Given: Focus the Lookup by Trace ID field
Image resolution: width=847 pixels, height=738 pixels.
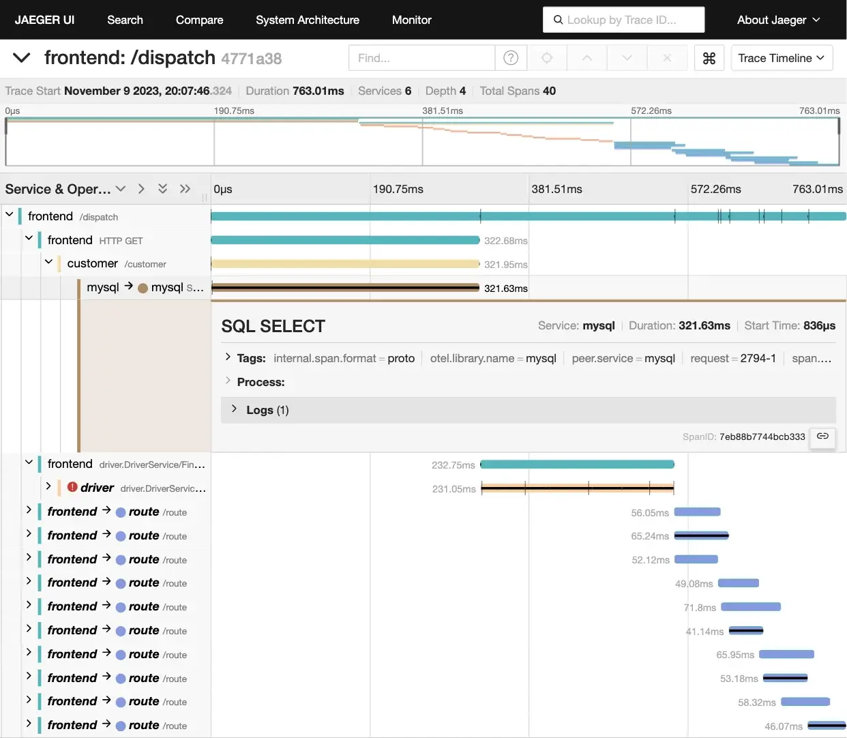Looking at the screenshot, I should 623,20.
